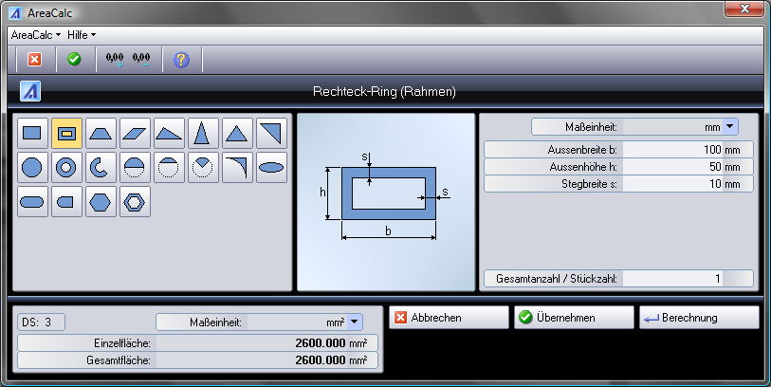Choose the ellipse shape
Screen dimensions: 771x387
click(x=271, y=168)
